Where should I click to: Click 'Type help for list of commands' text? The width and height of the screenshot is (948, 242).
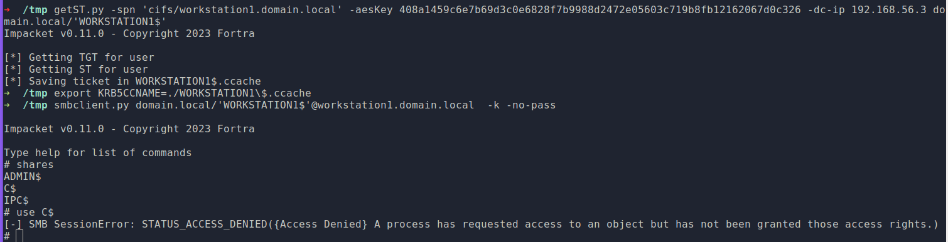click(98, 152)
